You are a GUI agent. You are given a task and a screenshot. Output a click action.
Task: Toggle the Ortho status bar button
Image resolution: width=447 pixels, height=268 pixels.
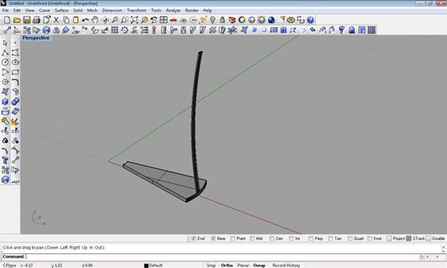click(226, 265)
